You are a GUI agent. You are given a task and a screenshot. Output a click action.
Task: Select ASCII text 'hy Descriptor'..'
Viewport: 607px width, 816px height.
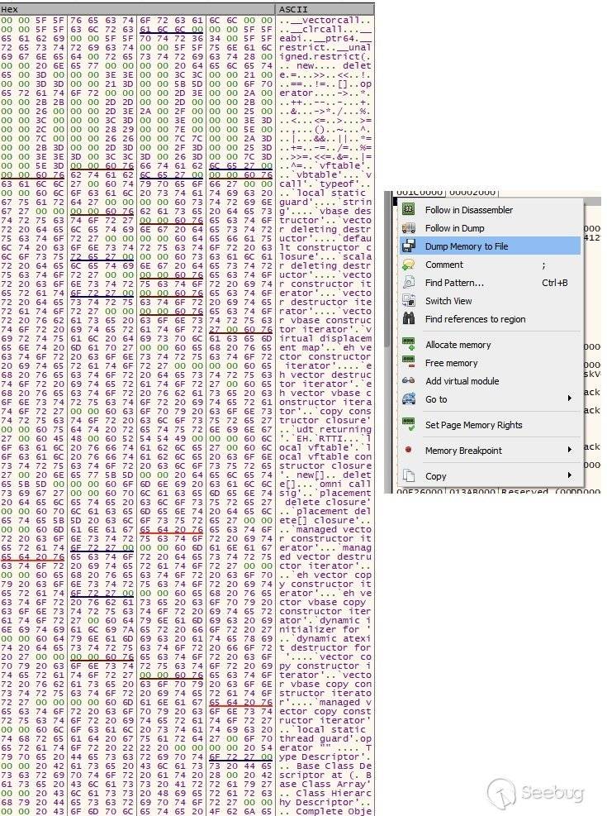click(325, 803)
